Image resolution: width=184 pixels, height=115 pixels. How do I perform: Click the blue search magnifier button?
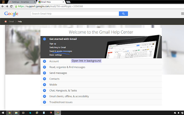(123, 14)
